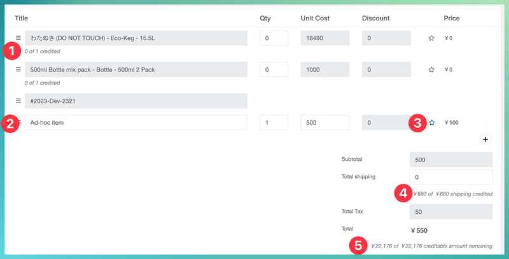Screen dimensions: 509x259
Task: Click the #2023-Dev-2321 title field
Action: 136,101
